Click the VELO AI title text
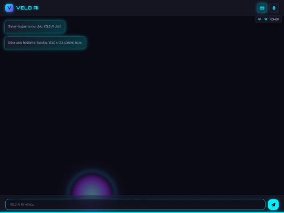The image size is (284, 213). click(27, 8)
